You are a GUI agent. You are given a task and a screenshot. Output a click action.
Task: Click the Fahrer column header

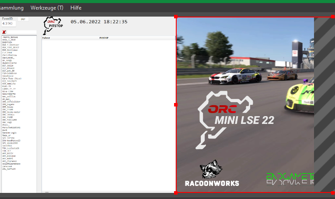(x=46, y=38)
